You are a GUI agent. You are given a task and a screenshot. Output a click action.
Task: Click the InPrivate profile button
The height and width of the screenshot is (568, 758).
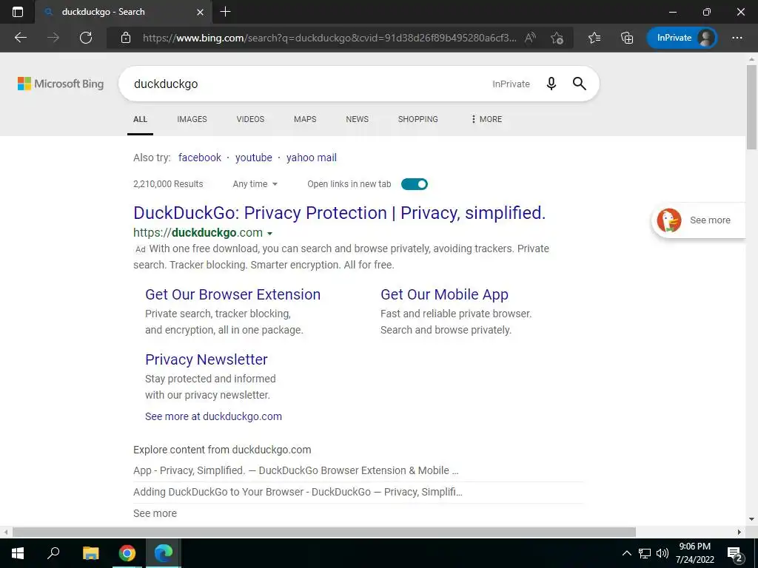(682, 38)
